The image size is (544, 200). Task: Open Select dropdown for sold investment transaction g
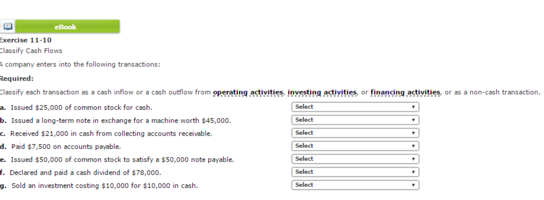[355, 185]
